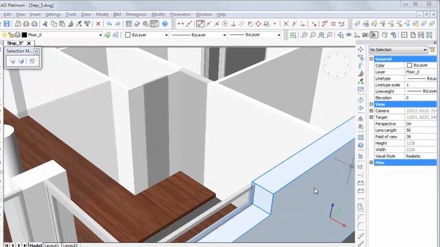Viewport: 440px width, 247px height.
Task: Expand the Target property row
Action: [371, 117]
